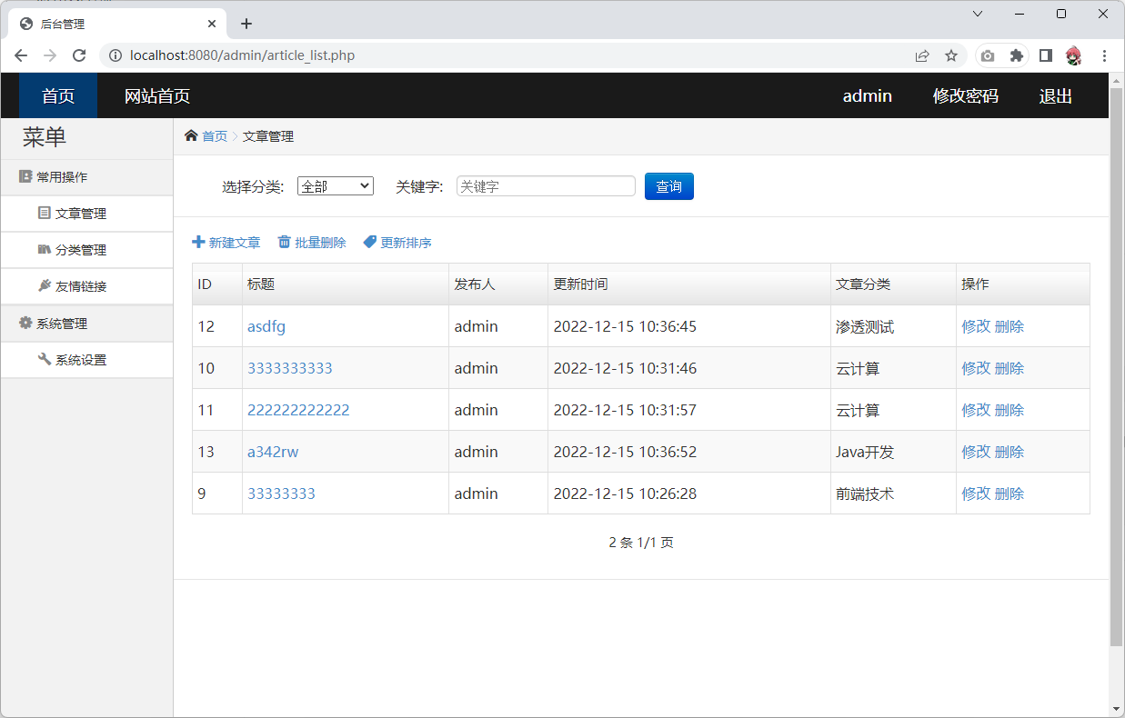Open the browser extensions puzzle icon
Image resolution: width=1125 pixels, height=718 pixels.
(x=1017, y=55)
